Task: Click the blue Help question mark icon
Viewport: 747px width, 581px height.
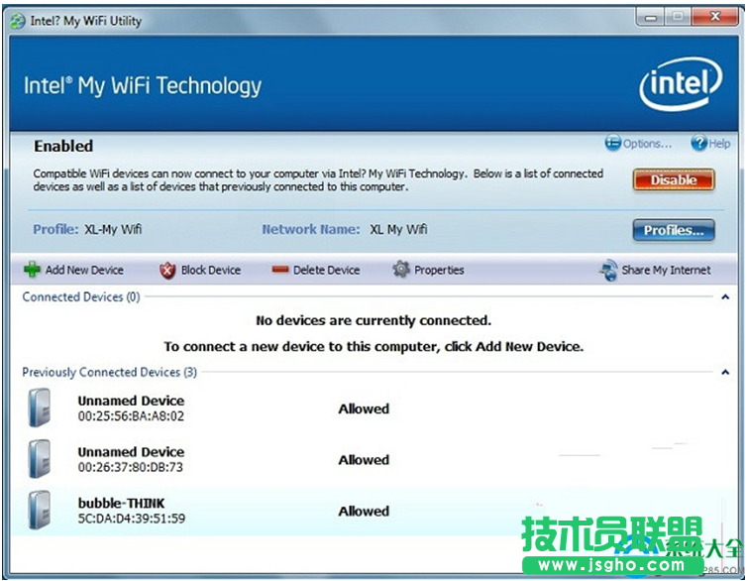Action: coord(699,144)
